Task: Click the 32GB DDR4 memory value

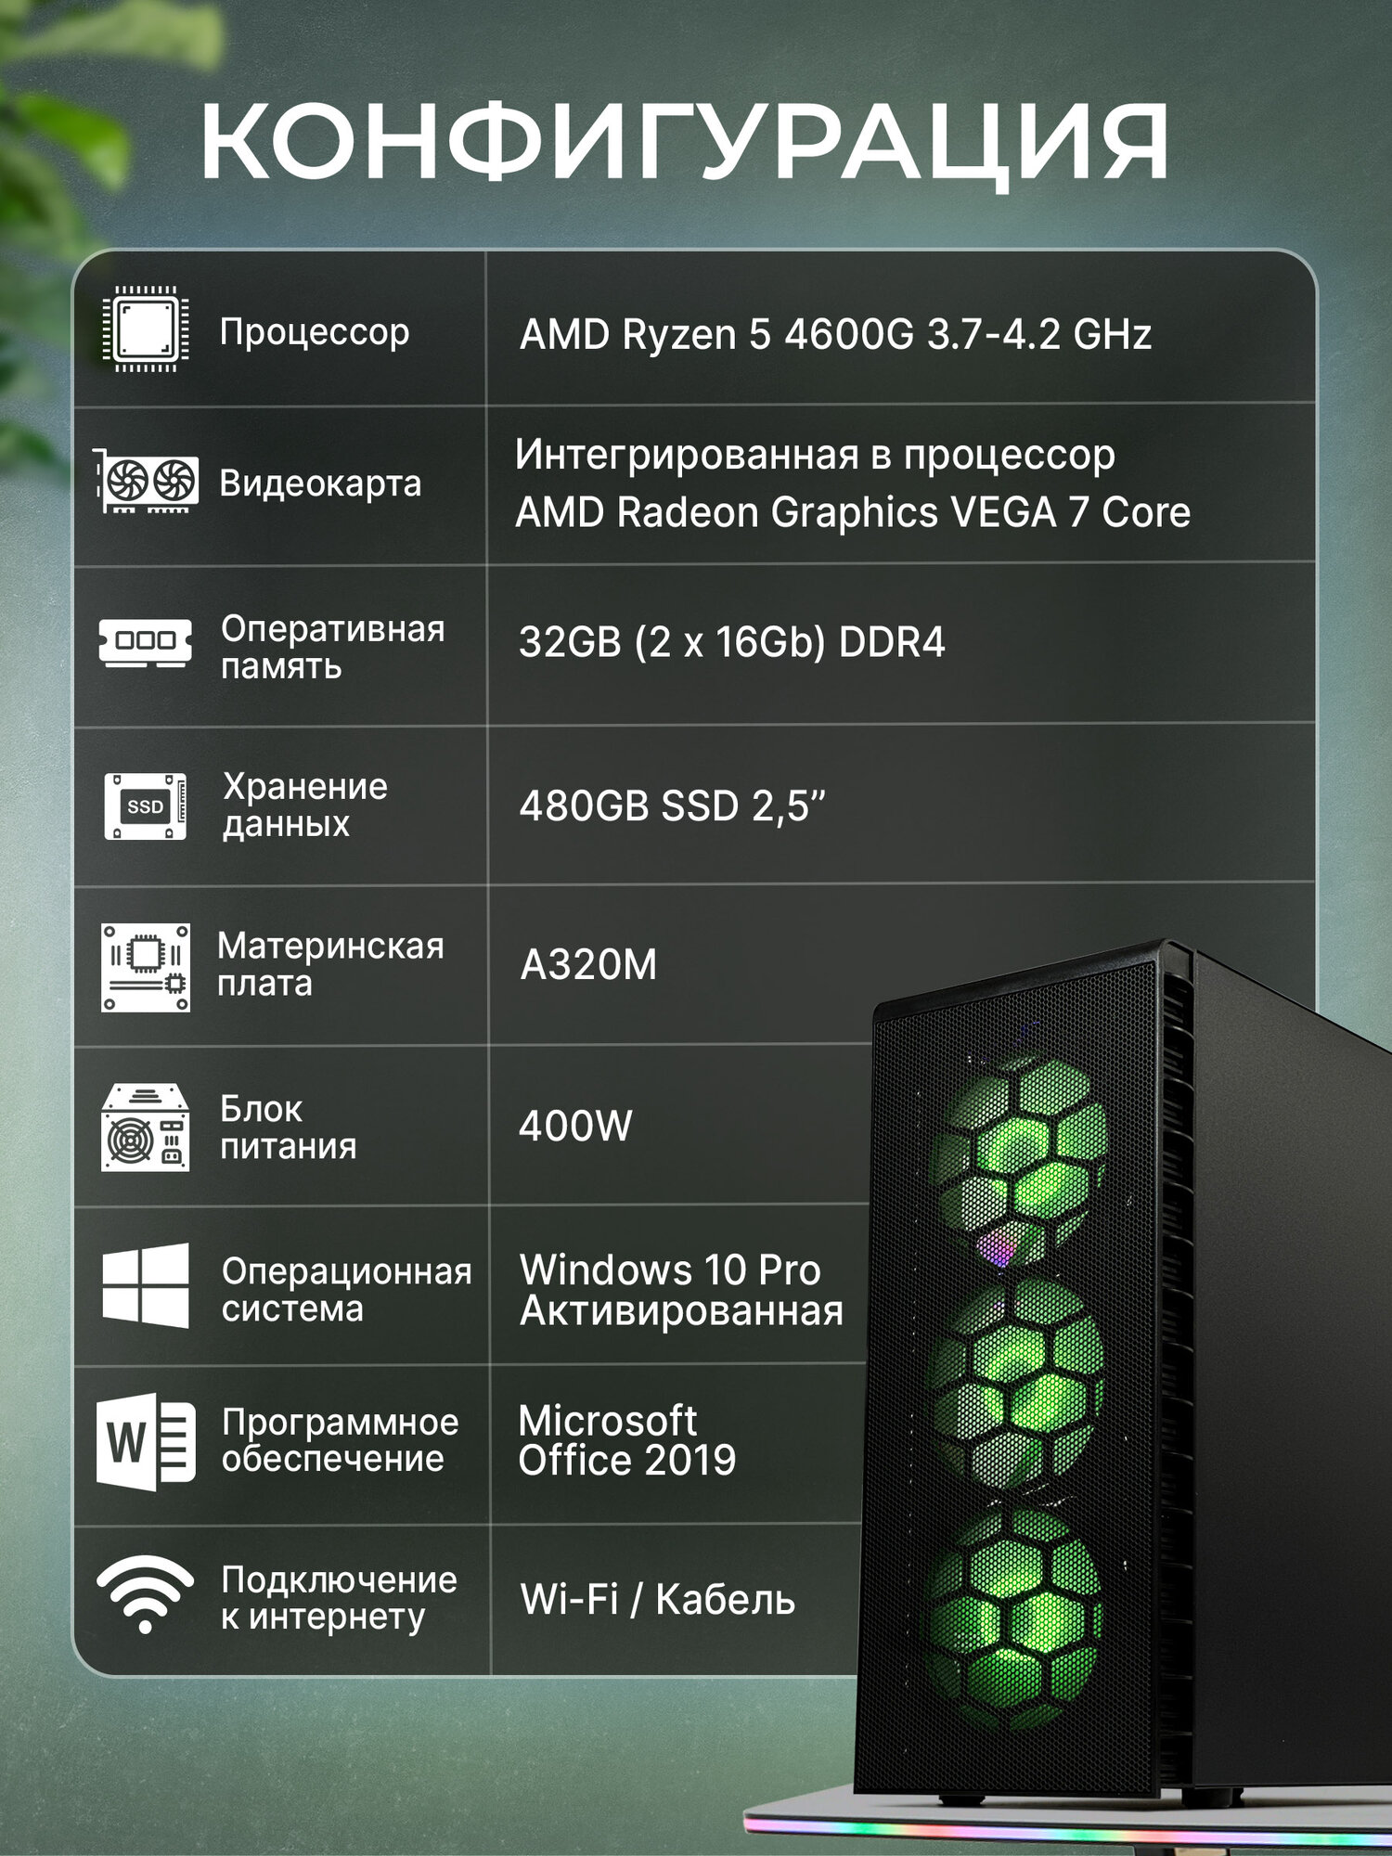Action: click(x=731, y=642)
